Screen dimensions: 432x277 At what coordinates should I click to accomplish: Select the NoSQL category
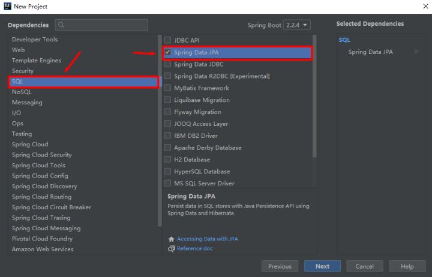tap(22, 92)
